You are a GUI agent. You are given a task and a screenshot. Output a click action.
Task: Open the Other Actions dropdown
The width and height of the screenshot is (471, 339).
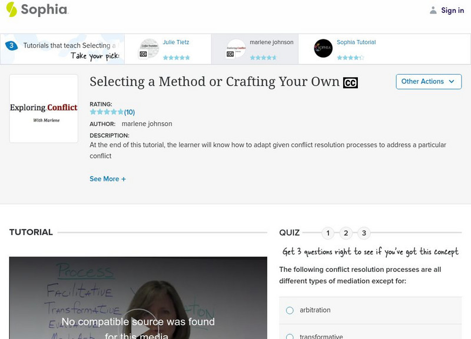point(429,81)
